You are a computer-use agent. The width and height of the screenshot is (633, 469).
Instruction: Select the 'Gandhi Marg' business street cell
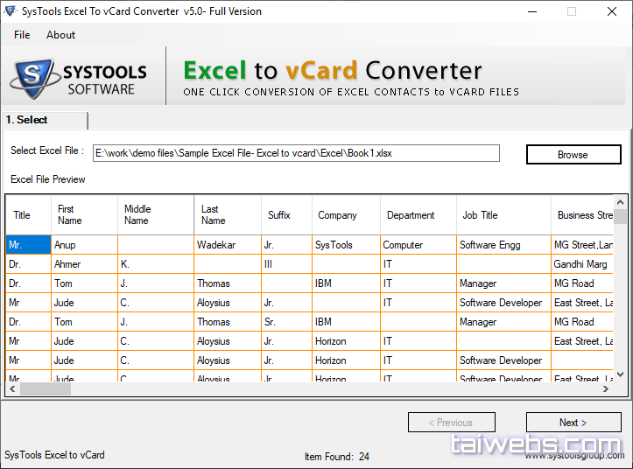[580, 264]
